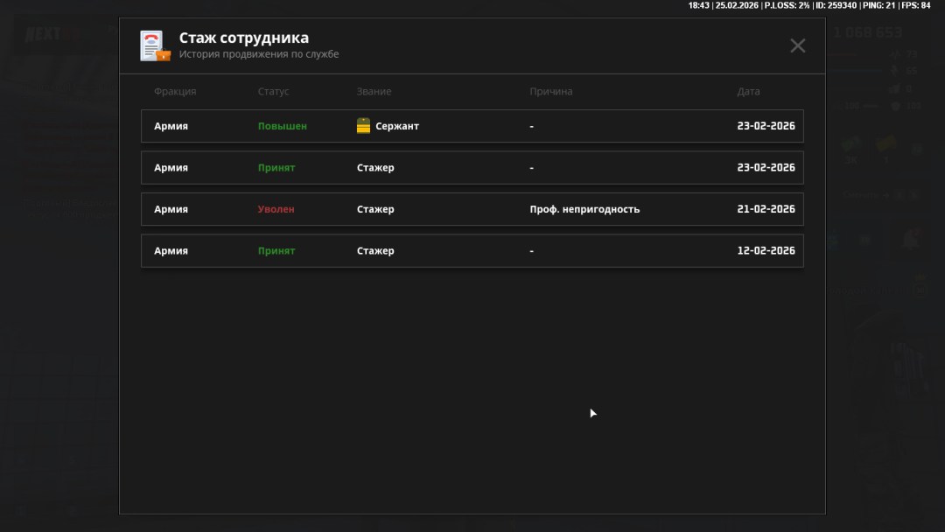The width and height of the screenshot is (945, 532).
Task: Click the employee record document icon
Action: pos(155,45)
